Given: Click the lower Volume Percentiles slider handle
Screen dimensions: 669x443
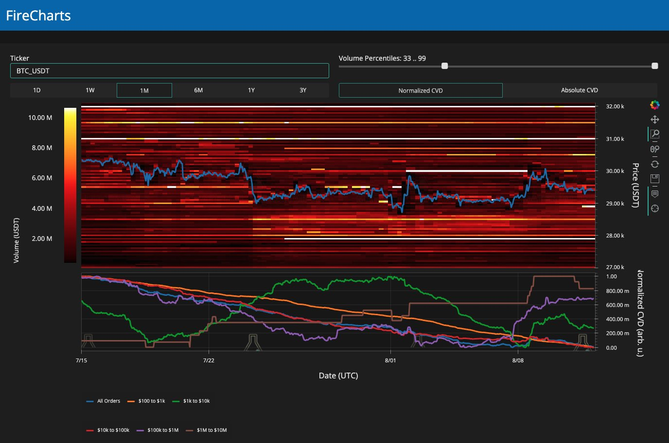Looking at the screenshot, I should click(444, 66).
